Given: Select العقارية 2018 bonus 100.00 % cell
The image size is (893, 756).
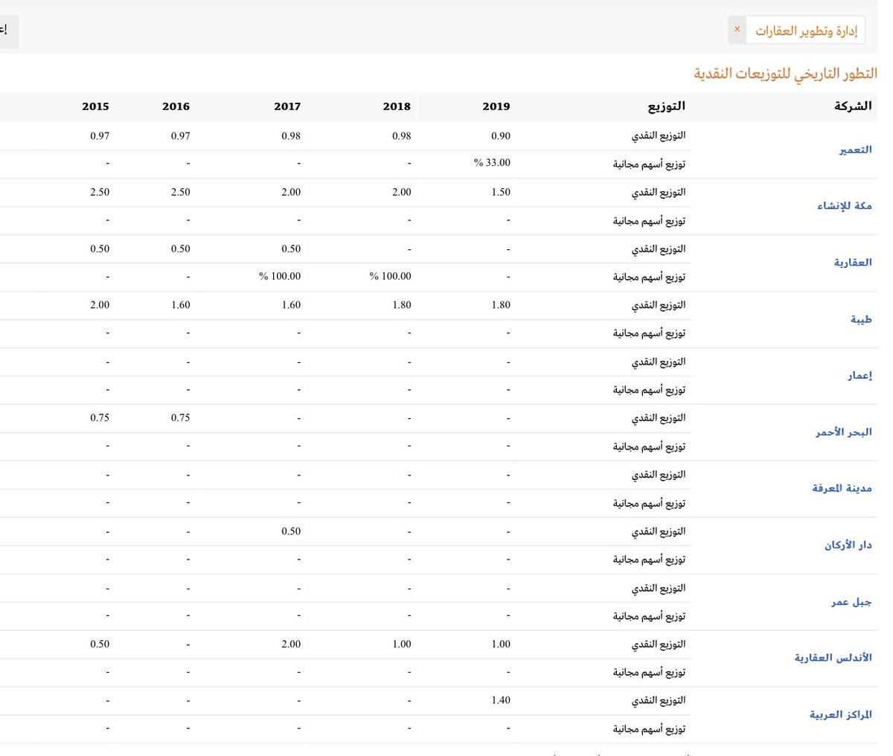Looking at the screenshot, I should 391,276.
